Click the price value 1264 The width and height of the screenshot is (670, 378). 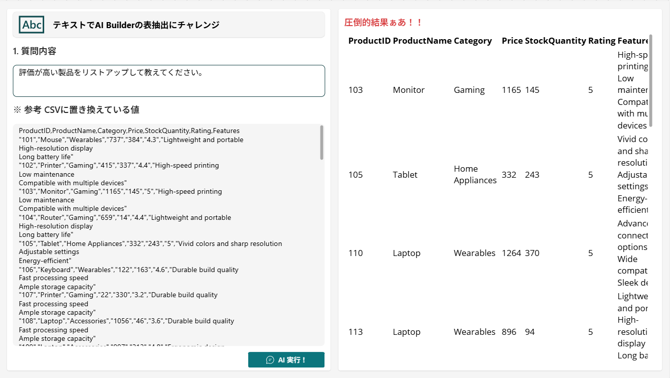click(x=512, y=253)
